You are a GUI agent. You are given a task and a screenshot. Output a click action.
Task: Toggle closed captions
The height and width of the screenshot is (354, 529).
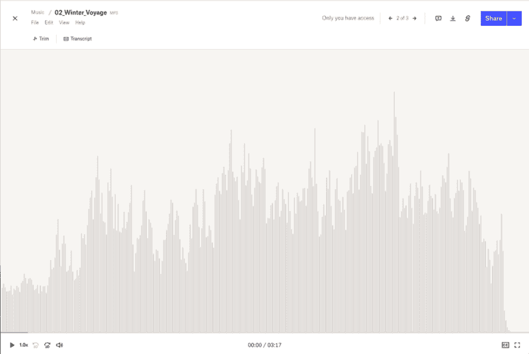[506, 345]
